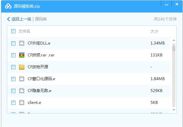Click the 文件名 column header
Image resolution: width=183 pixels, height=127 pixels.
(x=24, y=31)
